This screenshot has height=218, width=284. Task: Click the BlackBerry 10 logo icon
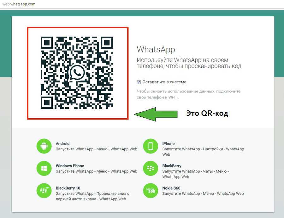44,191
